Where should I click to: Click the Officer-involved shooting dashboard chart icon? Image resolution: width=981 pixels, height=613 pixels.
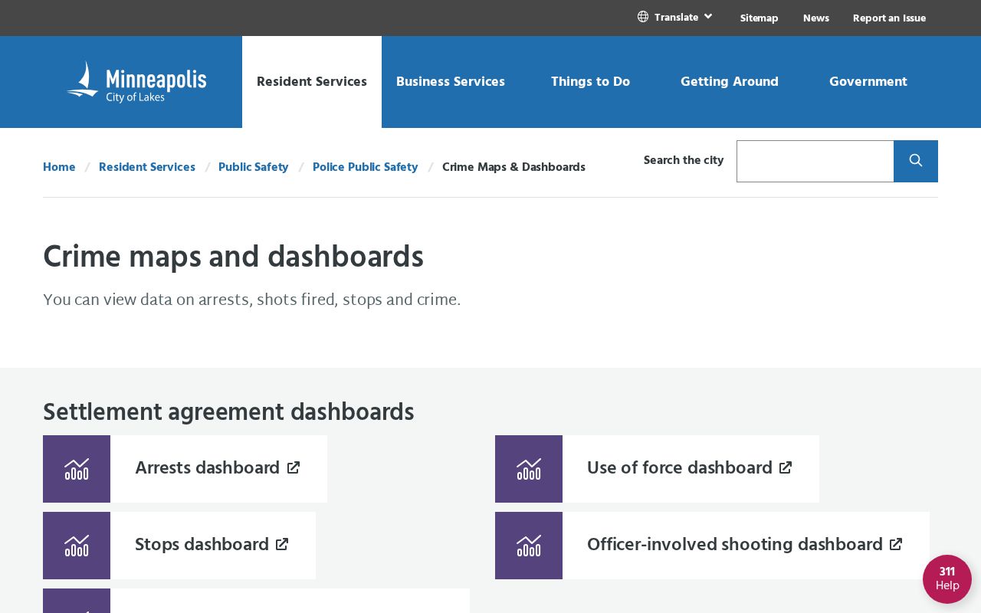[x=529, y=546]
